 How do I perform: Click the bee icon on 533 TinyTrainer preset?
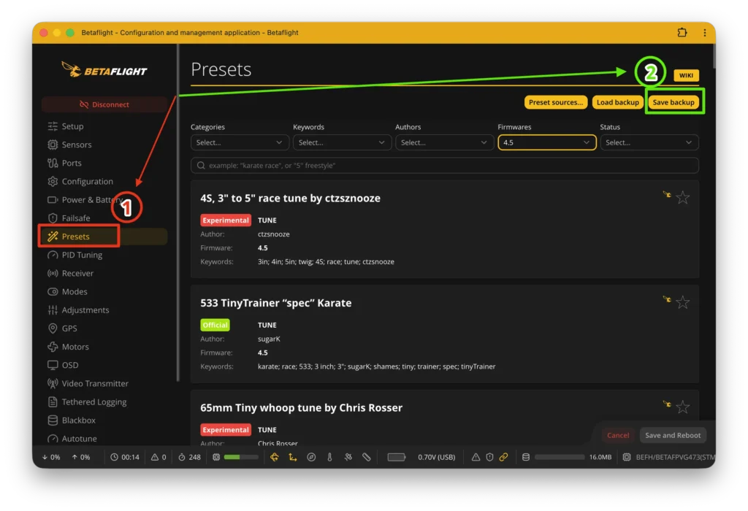(667, 299)
